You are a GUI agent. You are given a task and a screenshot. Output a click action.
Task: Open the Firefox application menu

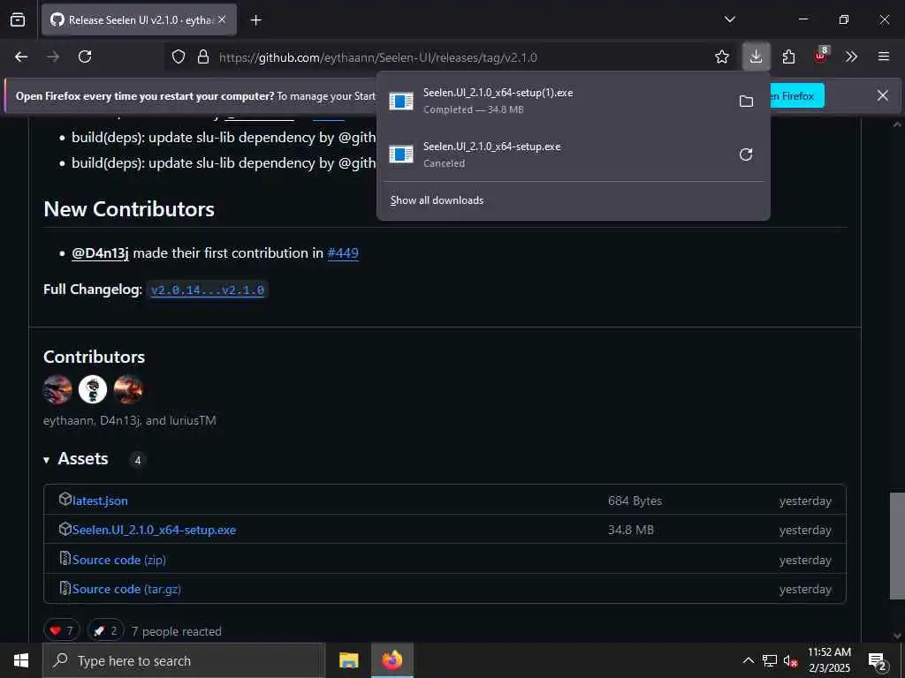point(883,56)
